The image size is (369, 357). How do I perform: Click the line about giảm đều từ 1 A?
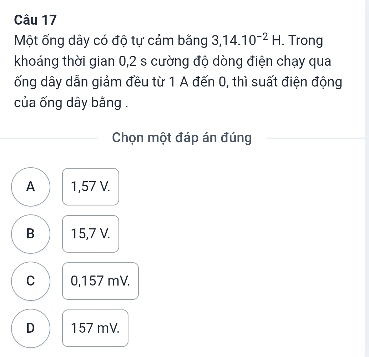coord(178,82)
